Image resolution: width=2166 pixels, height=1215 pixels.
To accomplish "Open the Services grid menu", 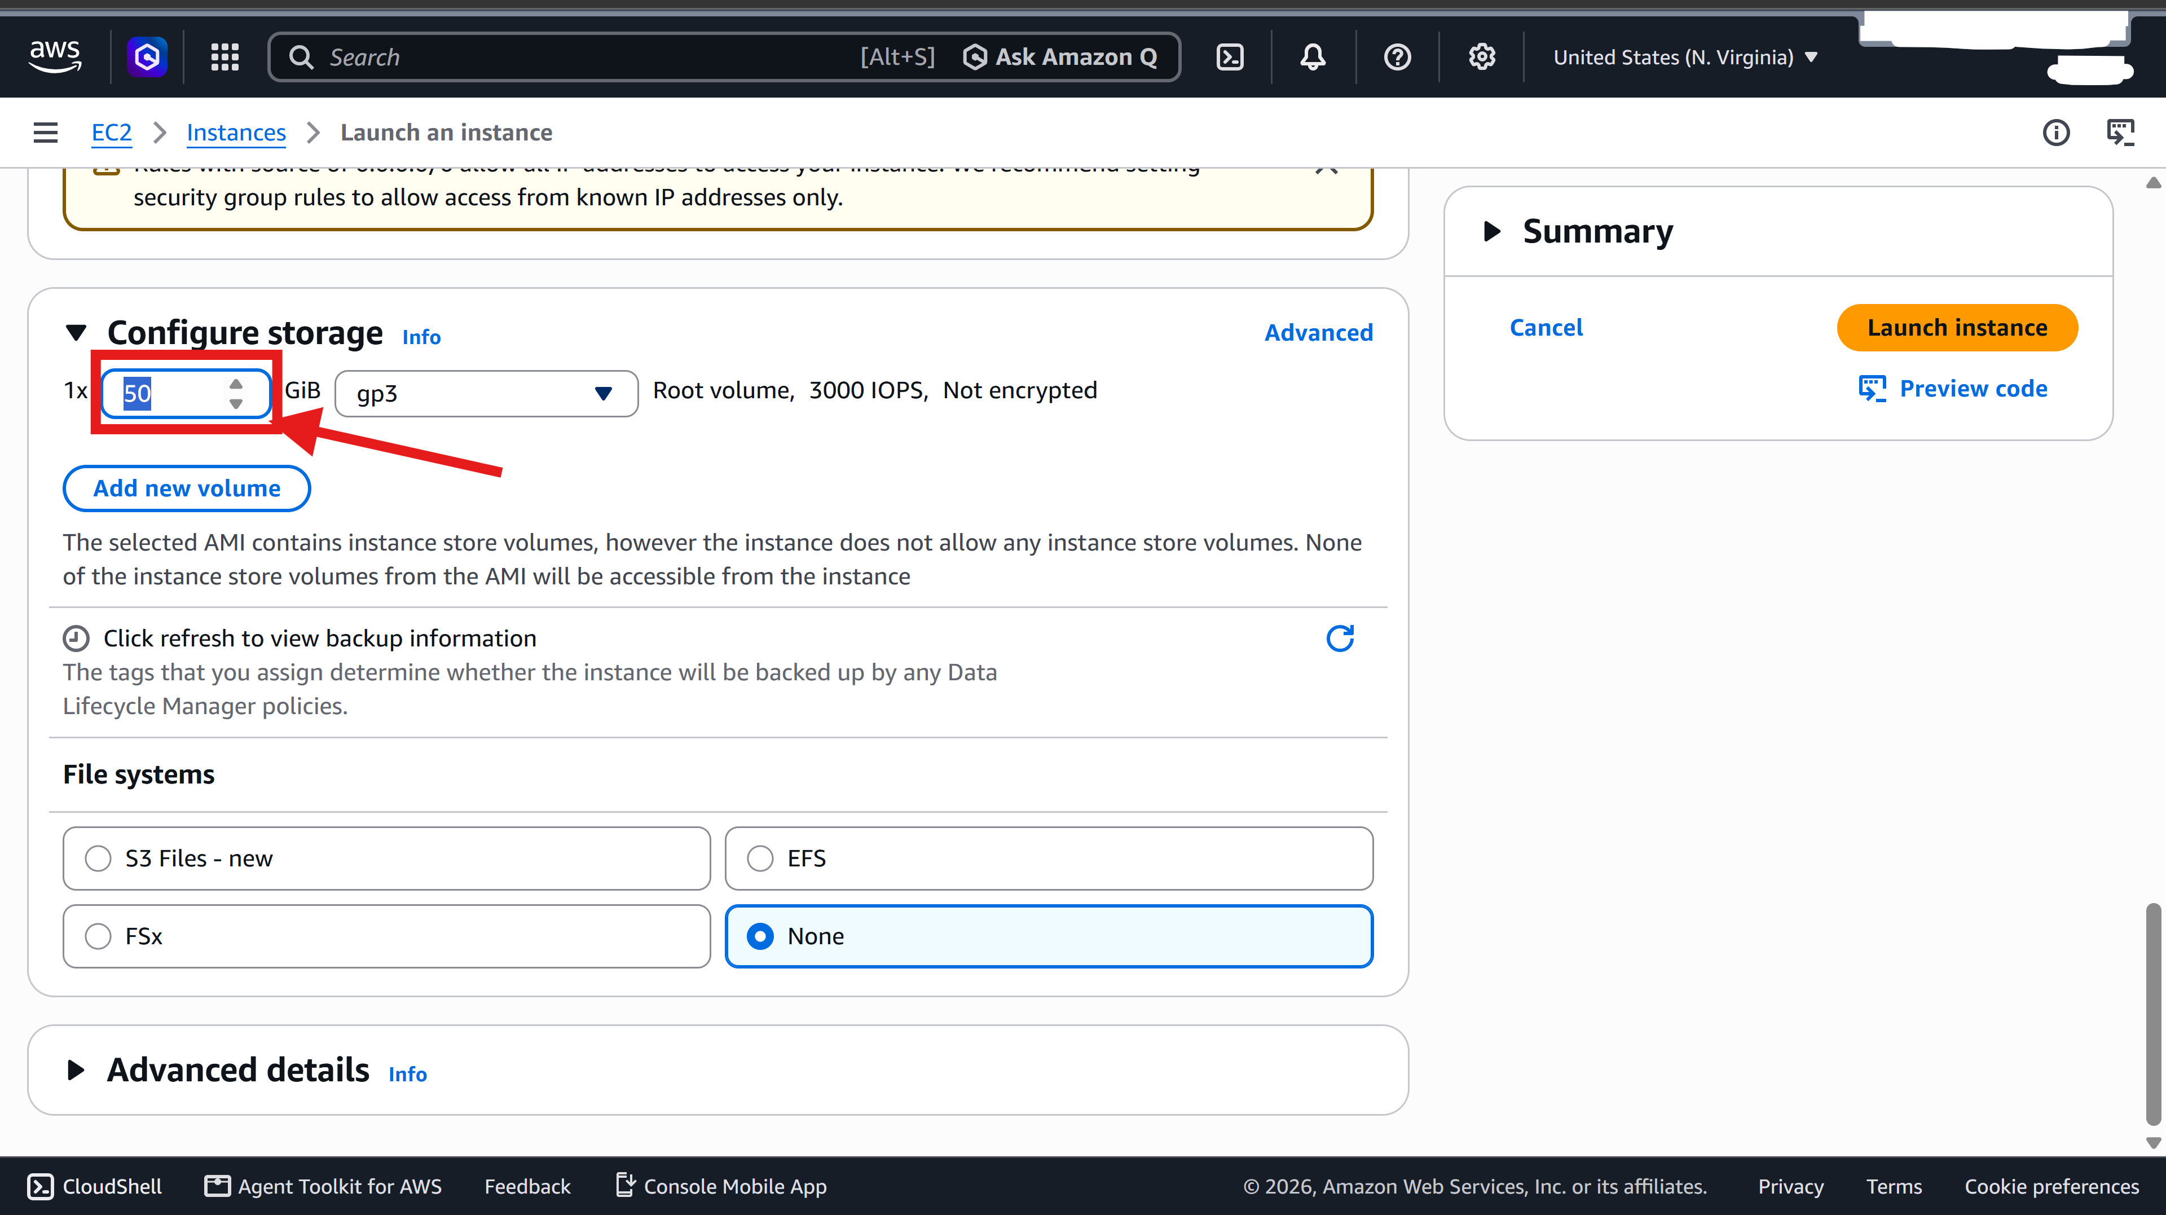I will [x=224, y=56].
